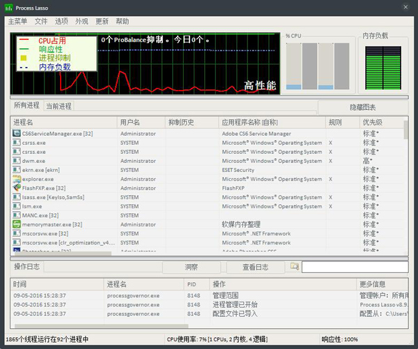Close the Process Lasso window
This screenshot has width=418, height=349.
405,7
